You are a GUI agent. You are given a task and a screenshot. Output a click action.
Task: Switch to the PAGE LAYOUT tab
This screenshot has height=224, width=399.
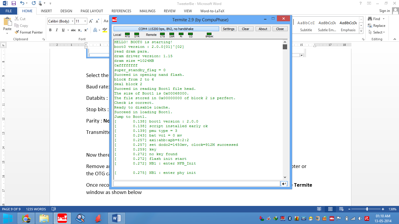(92, 11)
